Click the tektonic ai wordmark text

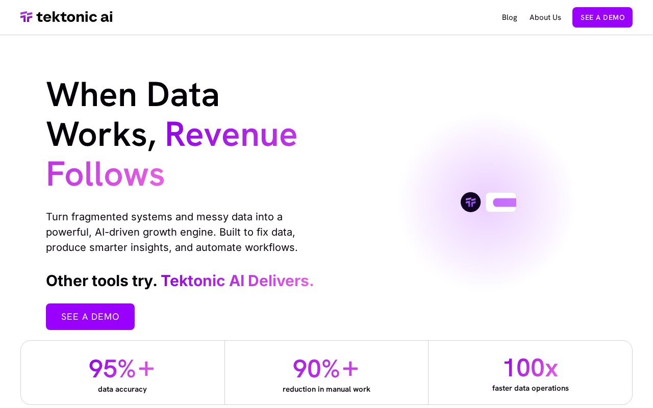tap(74, 17)
